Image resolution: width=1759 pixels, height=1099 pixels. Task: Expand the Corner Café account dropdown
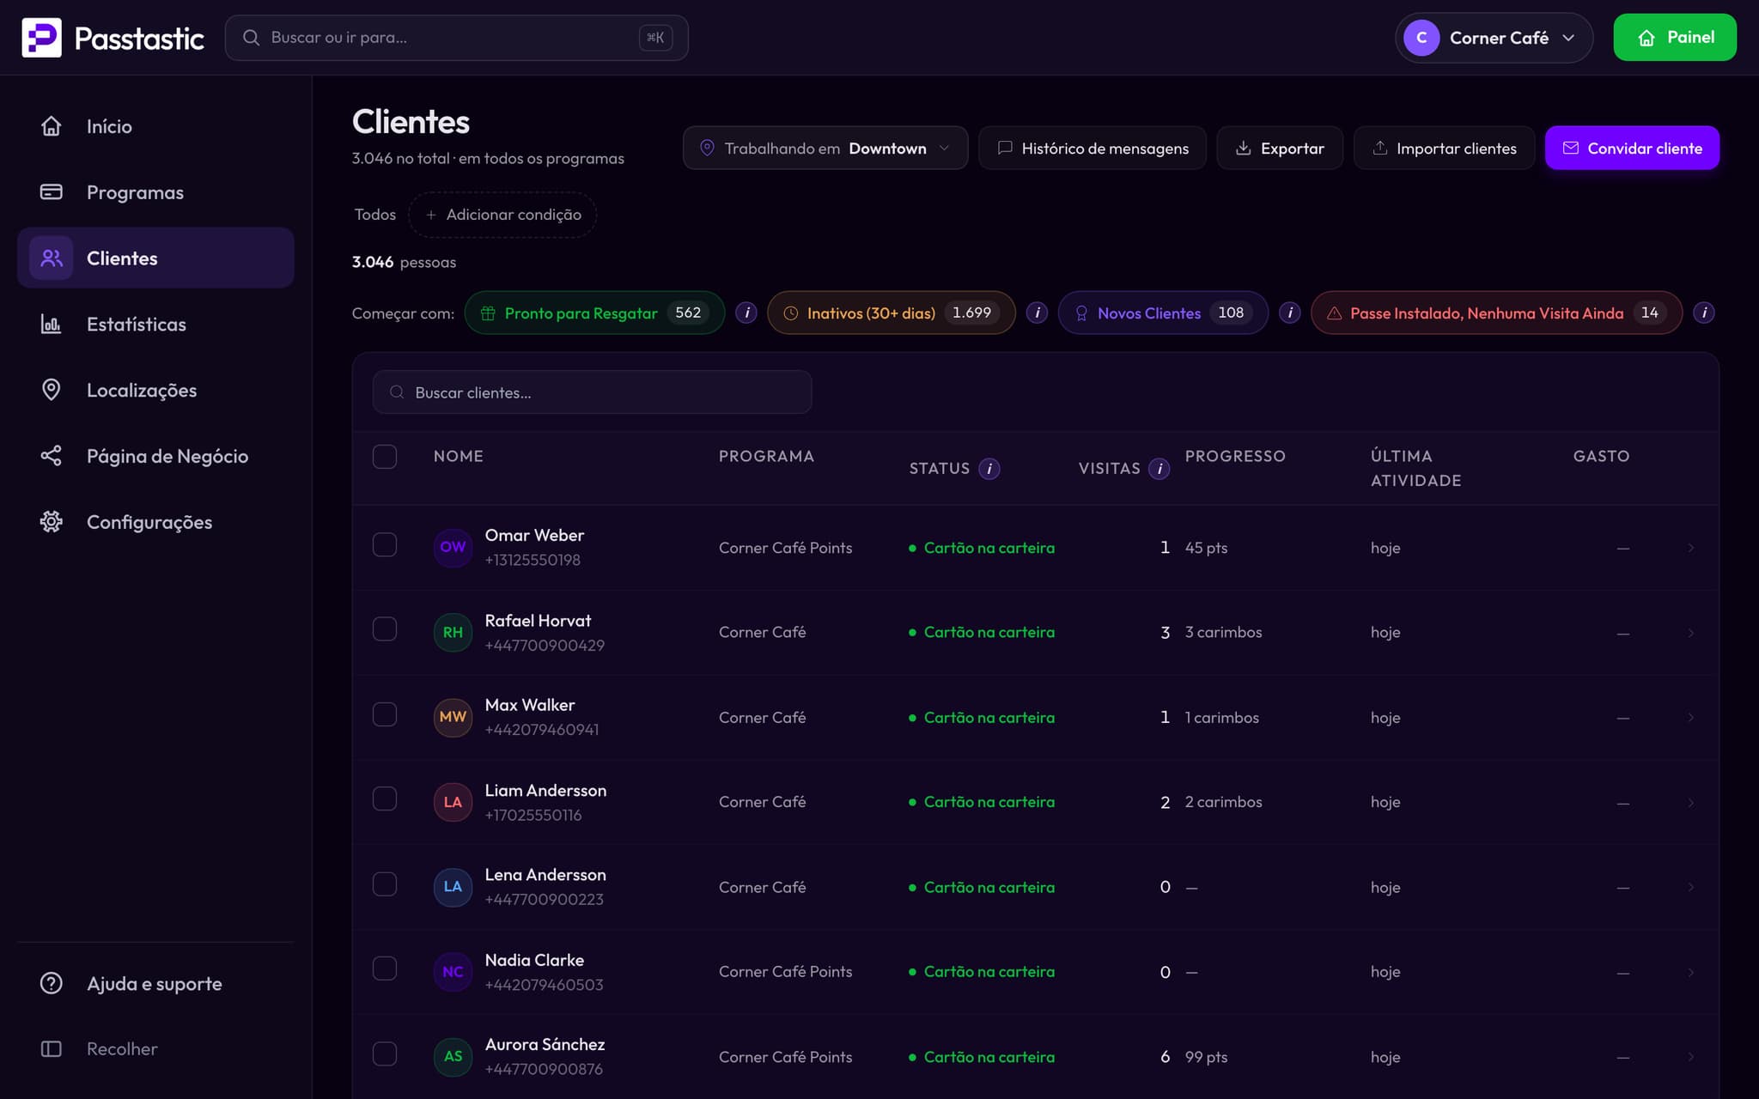coord(1494,38)
